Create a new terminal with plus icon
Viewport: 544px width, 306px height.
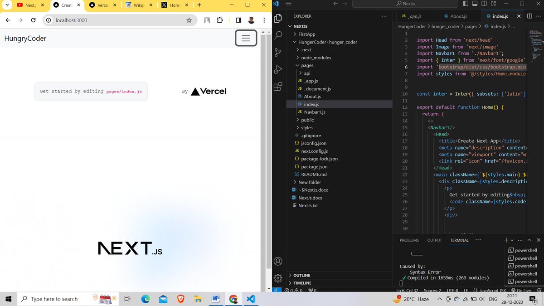tap(506, 240)
